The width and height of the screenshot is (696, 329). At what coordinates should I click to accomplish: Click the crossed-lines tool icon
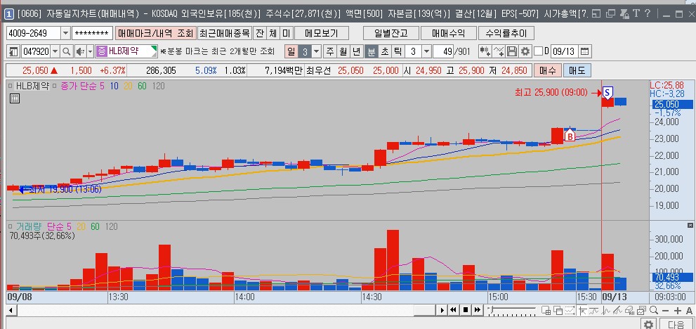[x=499, y=51]
